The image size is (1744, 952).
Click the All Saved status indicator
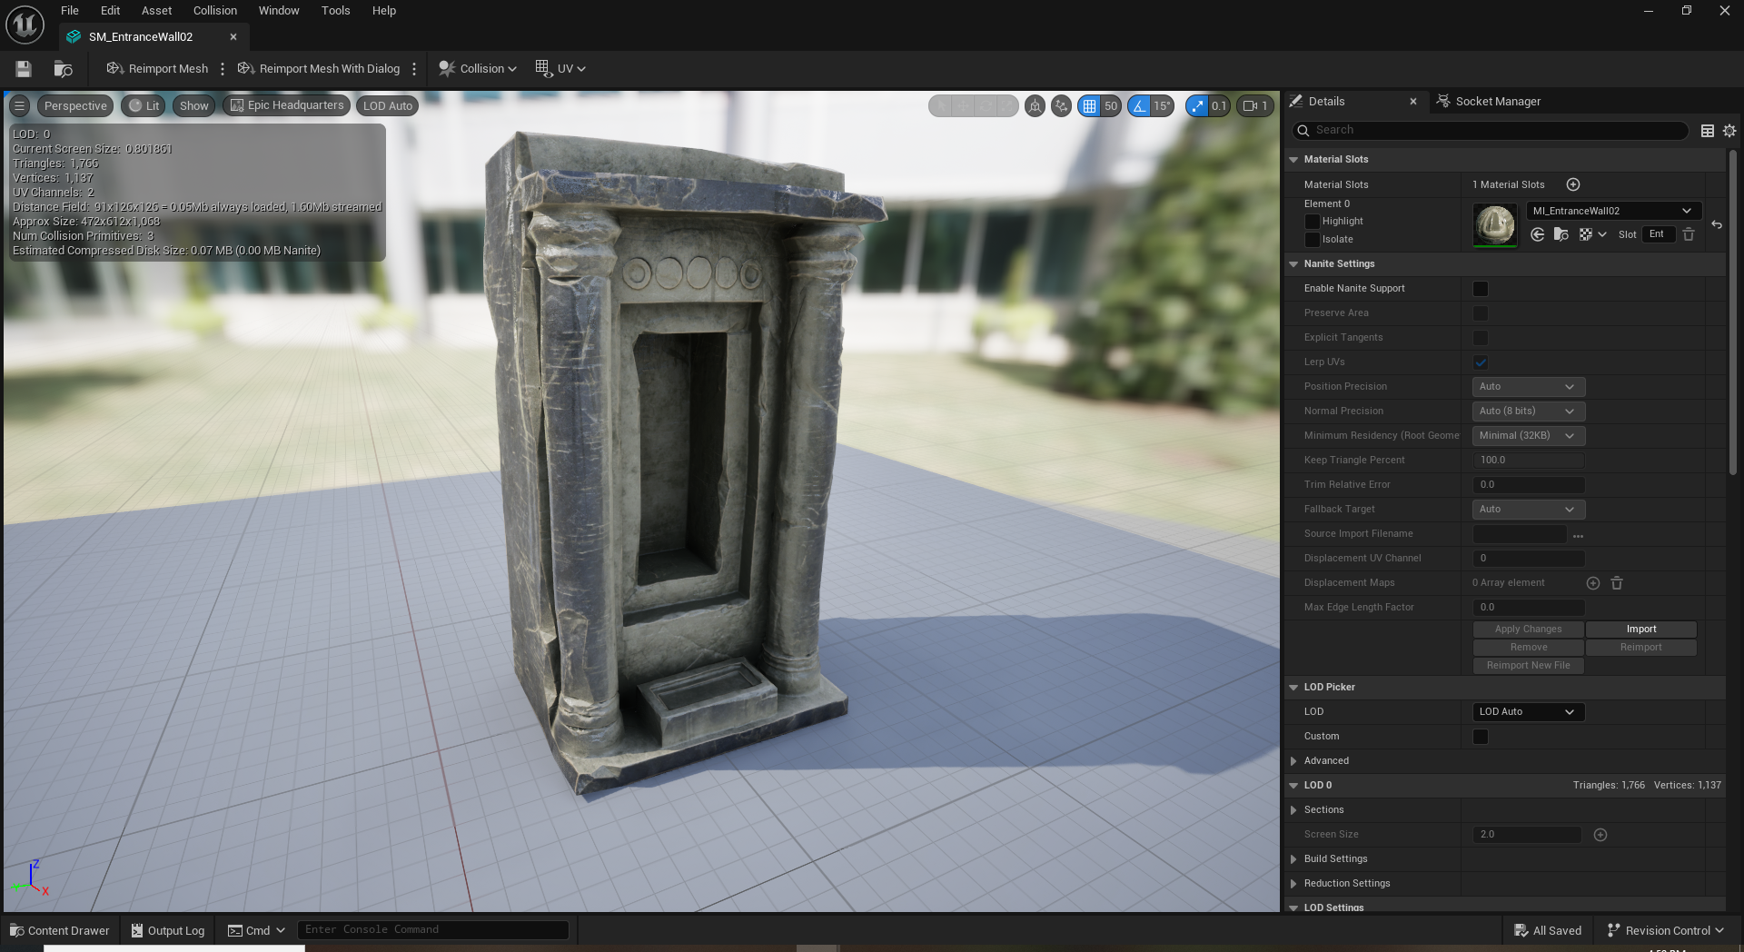coord(1548,930)
